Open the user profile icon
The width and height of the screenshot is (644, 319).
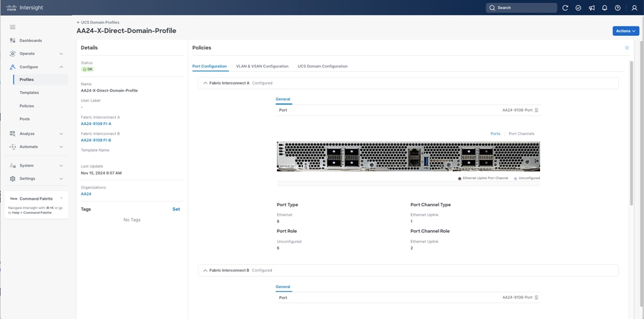click(635, 8)
